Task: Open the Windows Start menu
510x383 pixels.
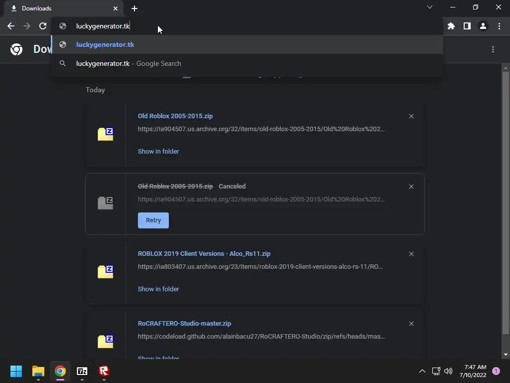Action: (16, 371)
